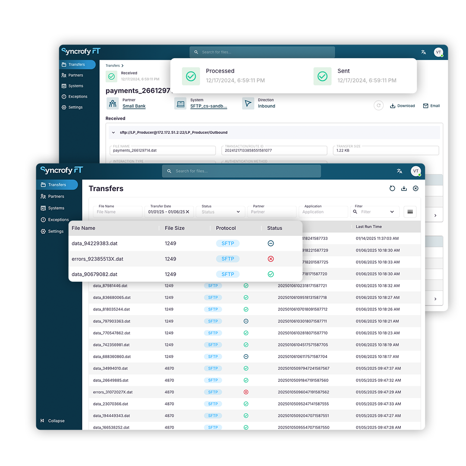Select row errors_92385513X.dat
Image resolution: width=466 pixels, height=466 pixels.
[x=186, y=259]
